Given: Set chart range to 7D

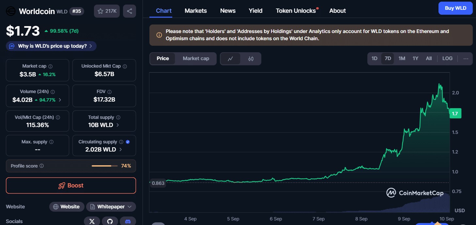Looking at the screenshot, I should coord(388,58).
